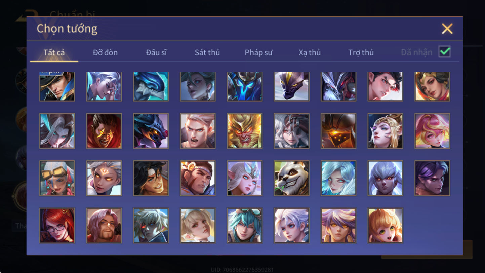Viewport: 485px width, 273px height.
Task: Open the Sát thủ tab
Action: point(207,52)
